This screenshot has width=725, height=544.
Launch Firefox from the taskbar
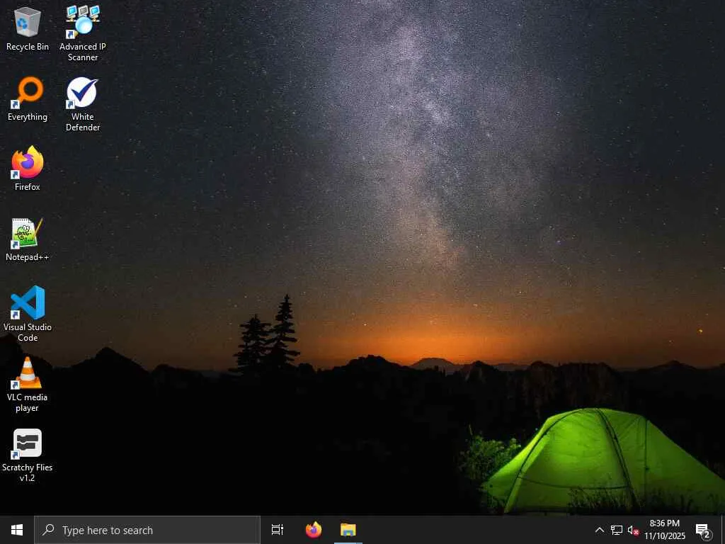pos(314,530)
